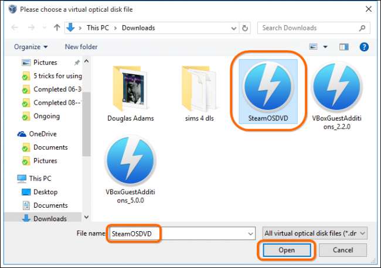This screenshot has width=381, height=268.
Task: Open Help with the question mark
Action: (x=364, y=47)
